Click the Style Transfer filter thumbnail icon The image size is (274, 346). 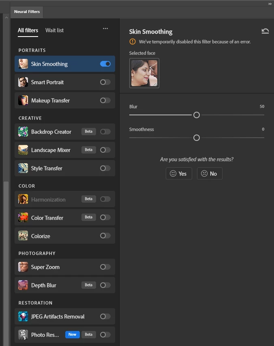(23, 168)
